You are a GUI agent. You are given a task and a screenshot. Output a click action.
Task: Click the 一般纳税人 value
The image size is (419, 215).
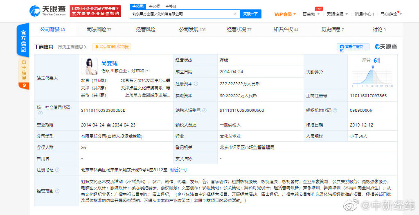point(230,125)
